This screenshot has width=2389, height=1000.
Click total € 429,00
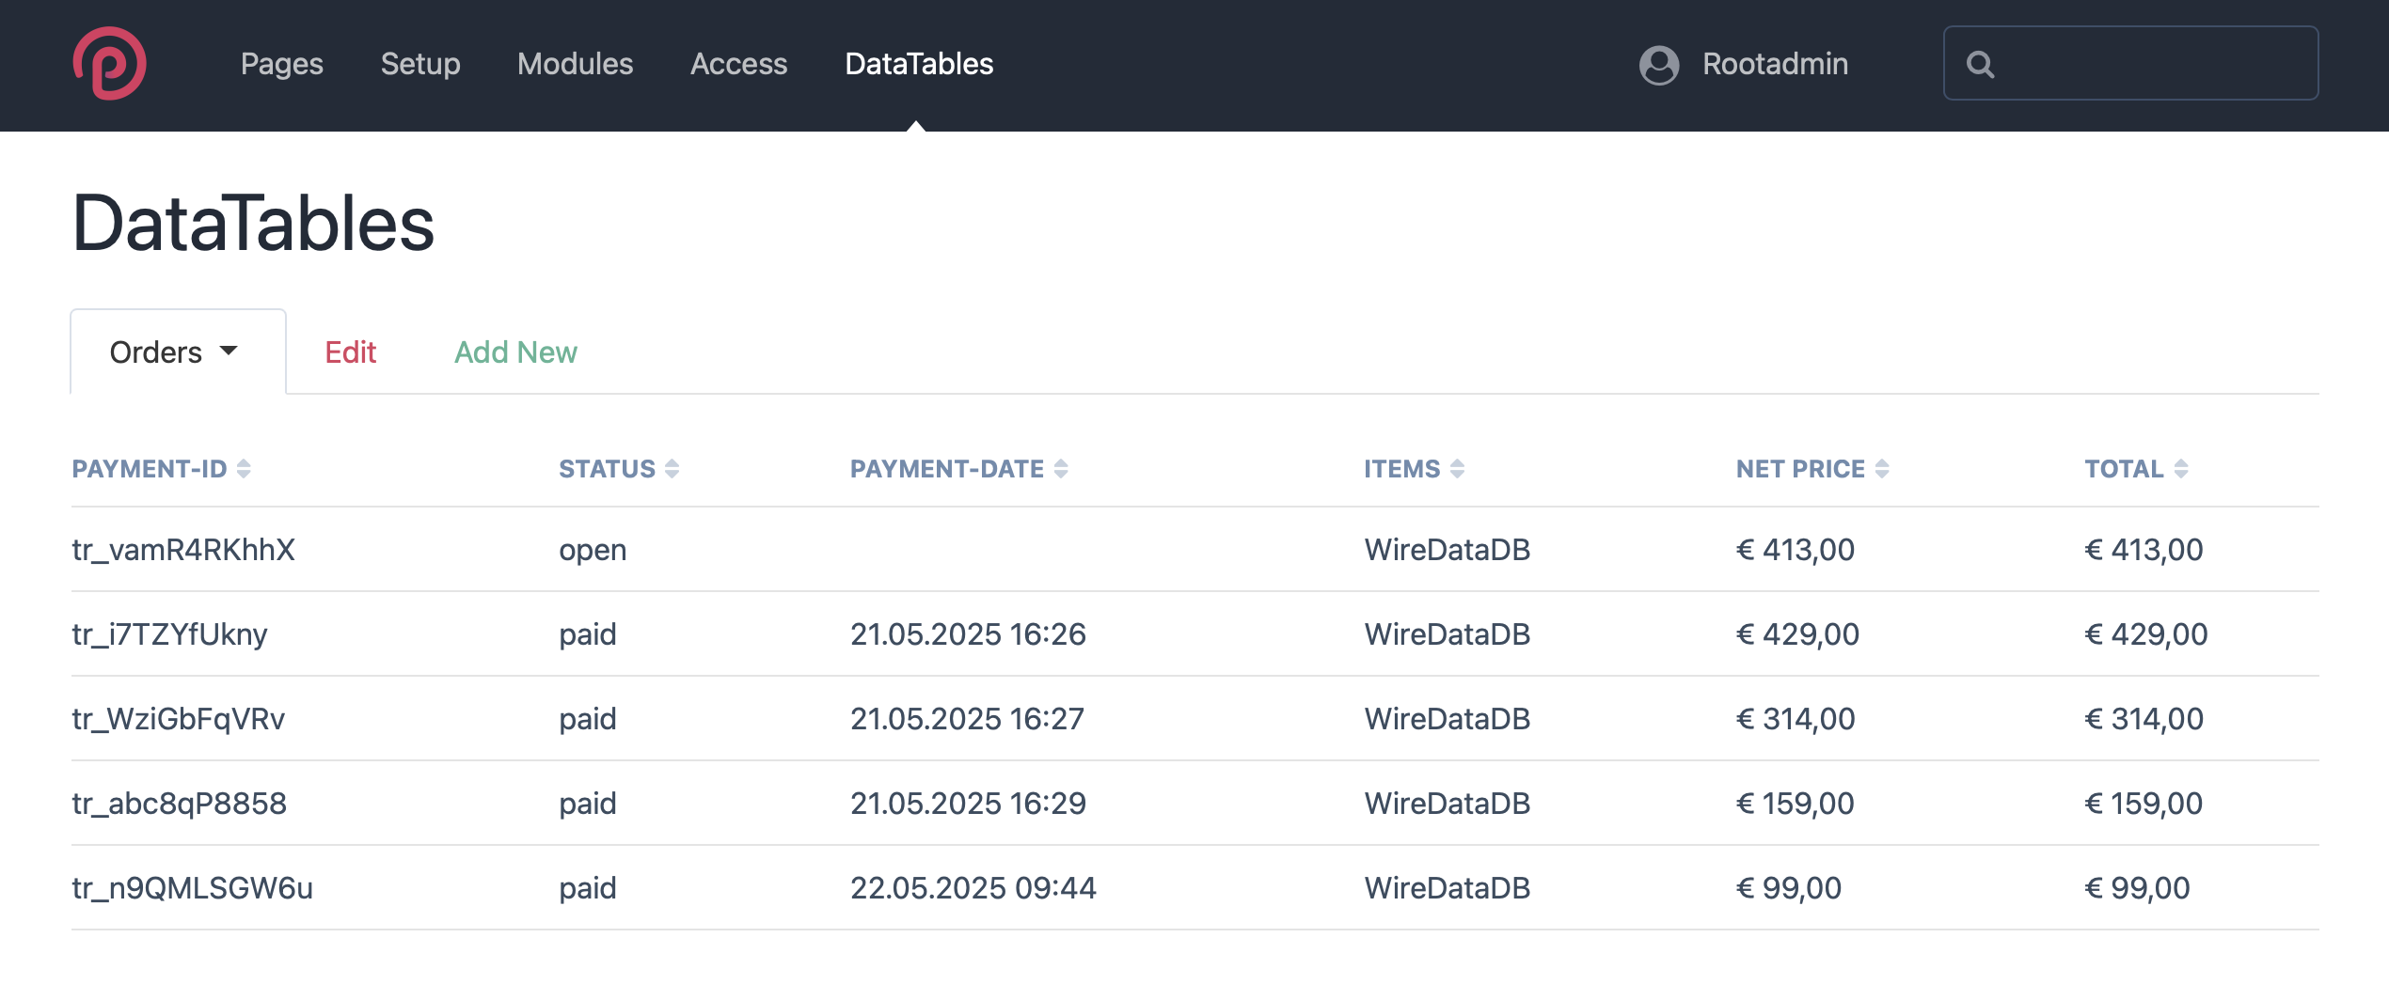tap(2146, 634)
